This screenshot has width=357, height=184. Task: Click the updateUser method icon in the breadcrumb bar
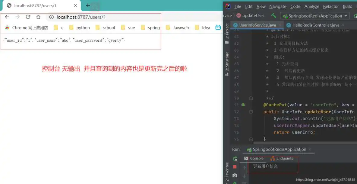238,15
